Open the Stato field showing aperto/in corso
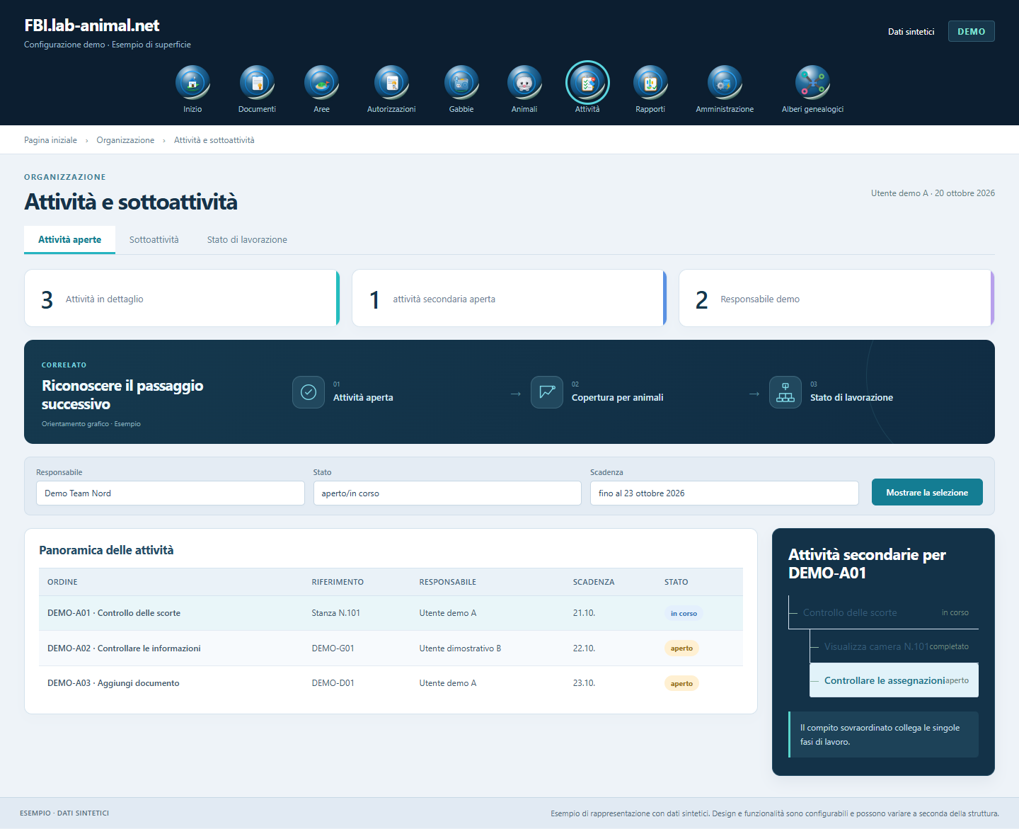This screenshot has width=1019, height=829. click(x=447, y=493)
